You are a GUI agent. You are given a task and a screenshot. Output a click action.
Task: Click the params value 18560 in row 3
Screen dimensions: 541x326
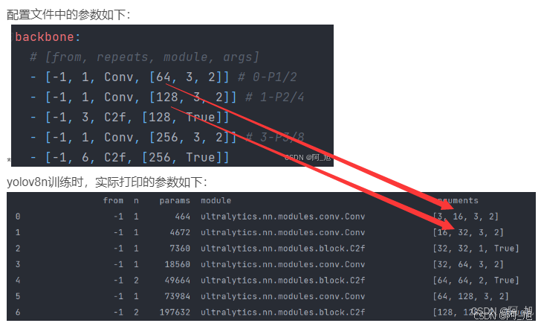pyautogui.click(x=178, y=264)
